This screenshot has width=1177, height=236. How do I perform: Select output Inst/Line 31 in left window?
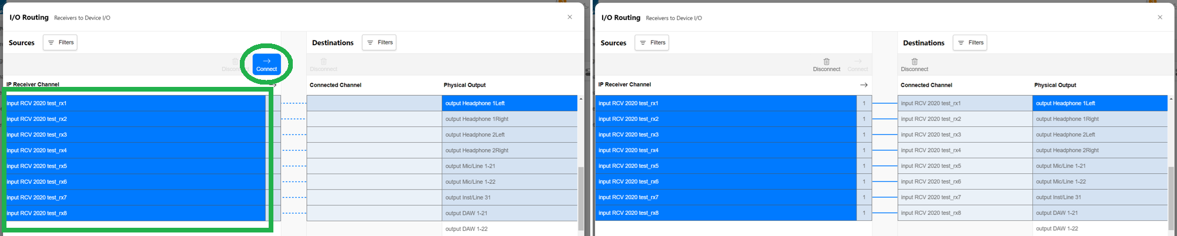[x=509, y=197]
